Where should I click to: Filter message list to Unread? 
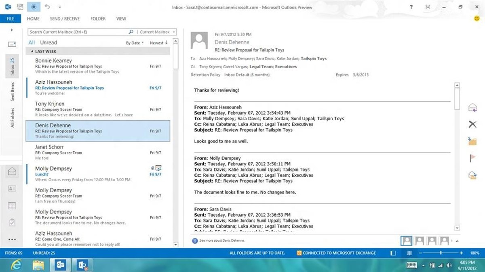pos(48,42)
